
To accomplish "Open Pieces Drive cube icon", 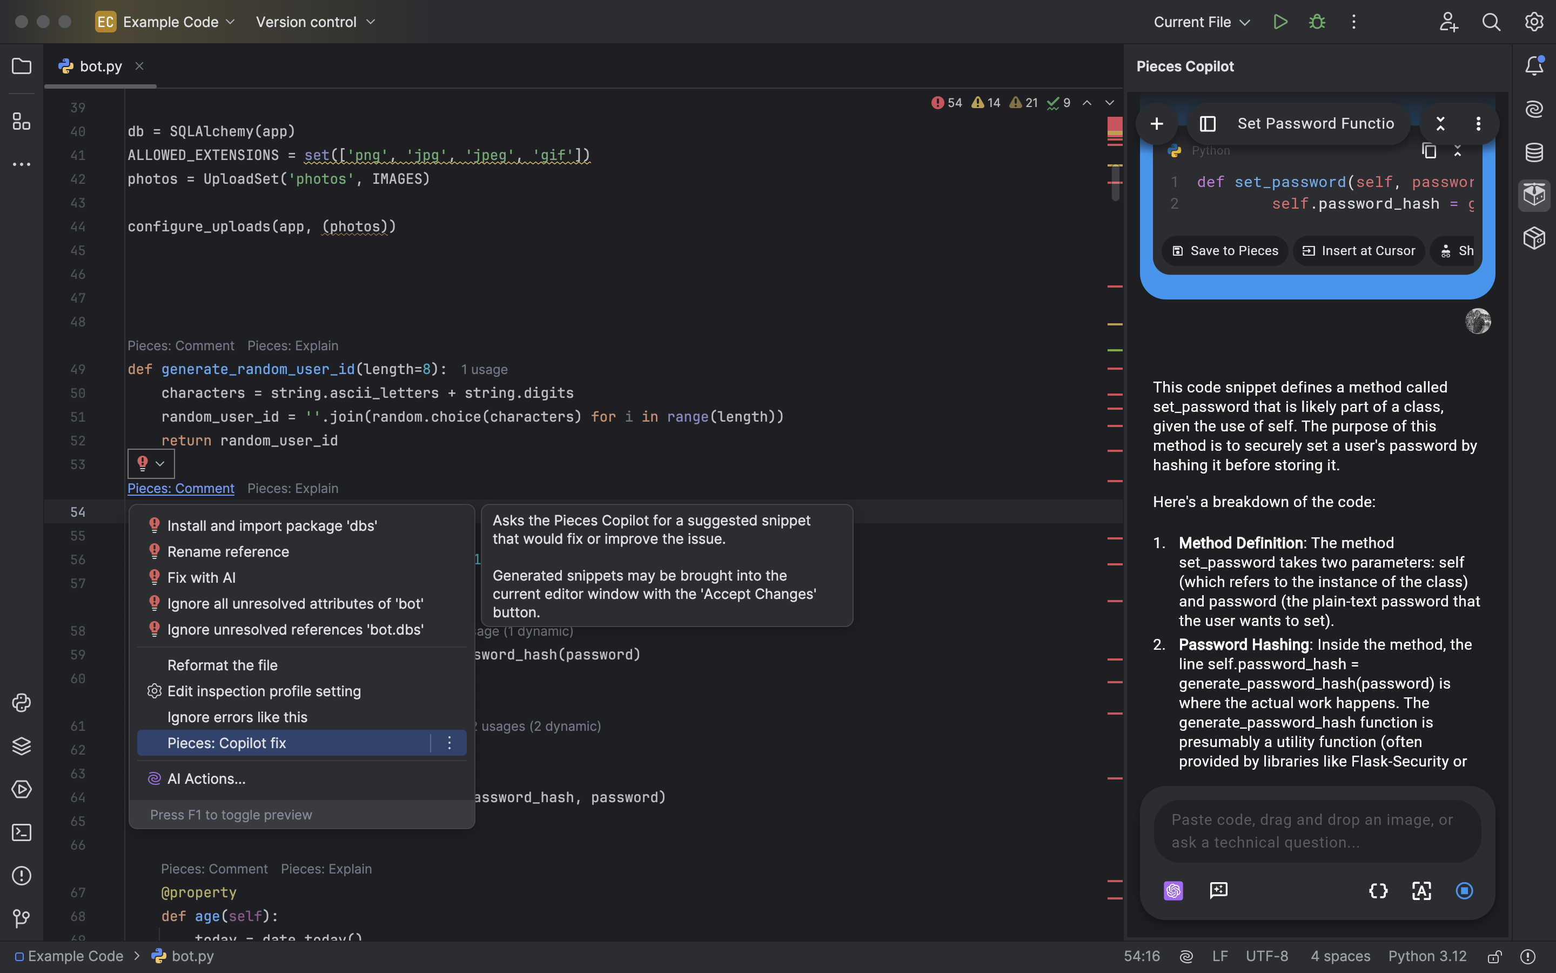I will coord(1534,238).
